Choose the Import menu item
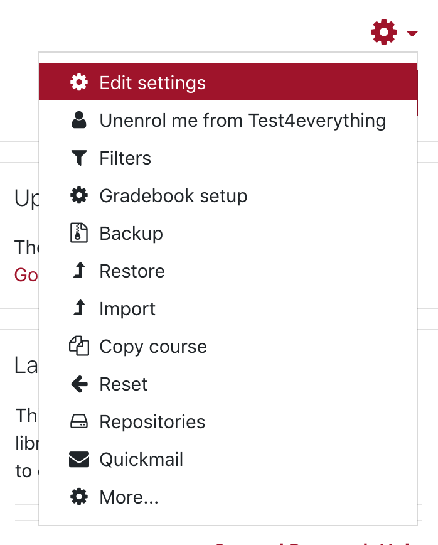 (x=228, y=309)
